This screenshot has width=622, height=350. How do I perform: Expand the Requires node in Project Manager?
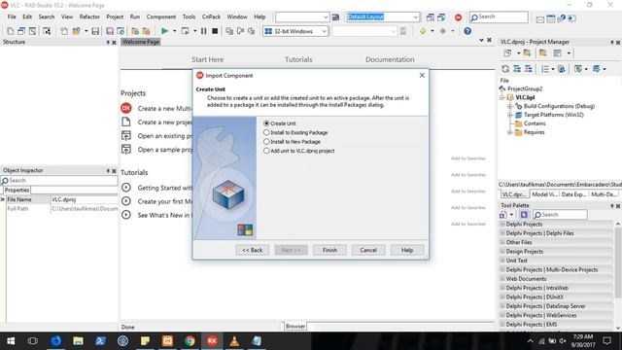[510, 132]
